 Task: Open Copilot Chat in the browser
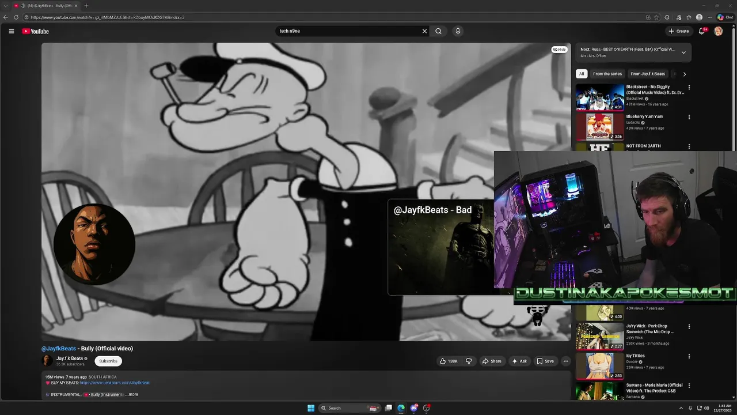(725, 17)
